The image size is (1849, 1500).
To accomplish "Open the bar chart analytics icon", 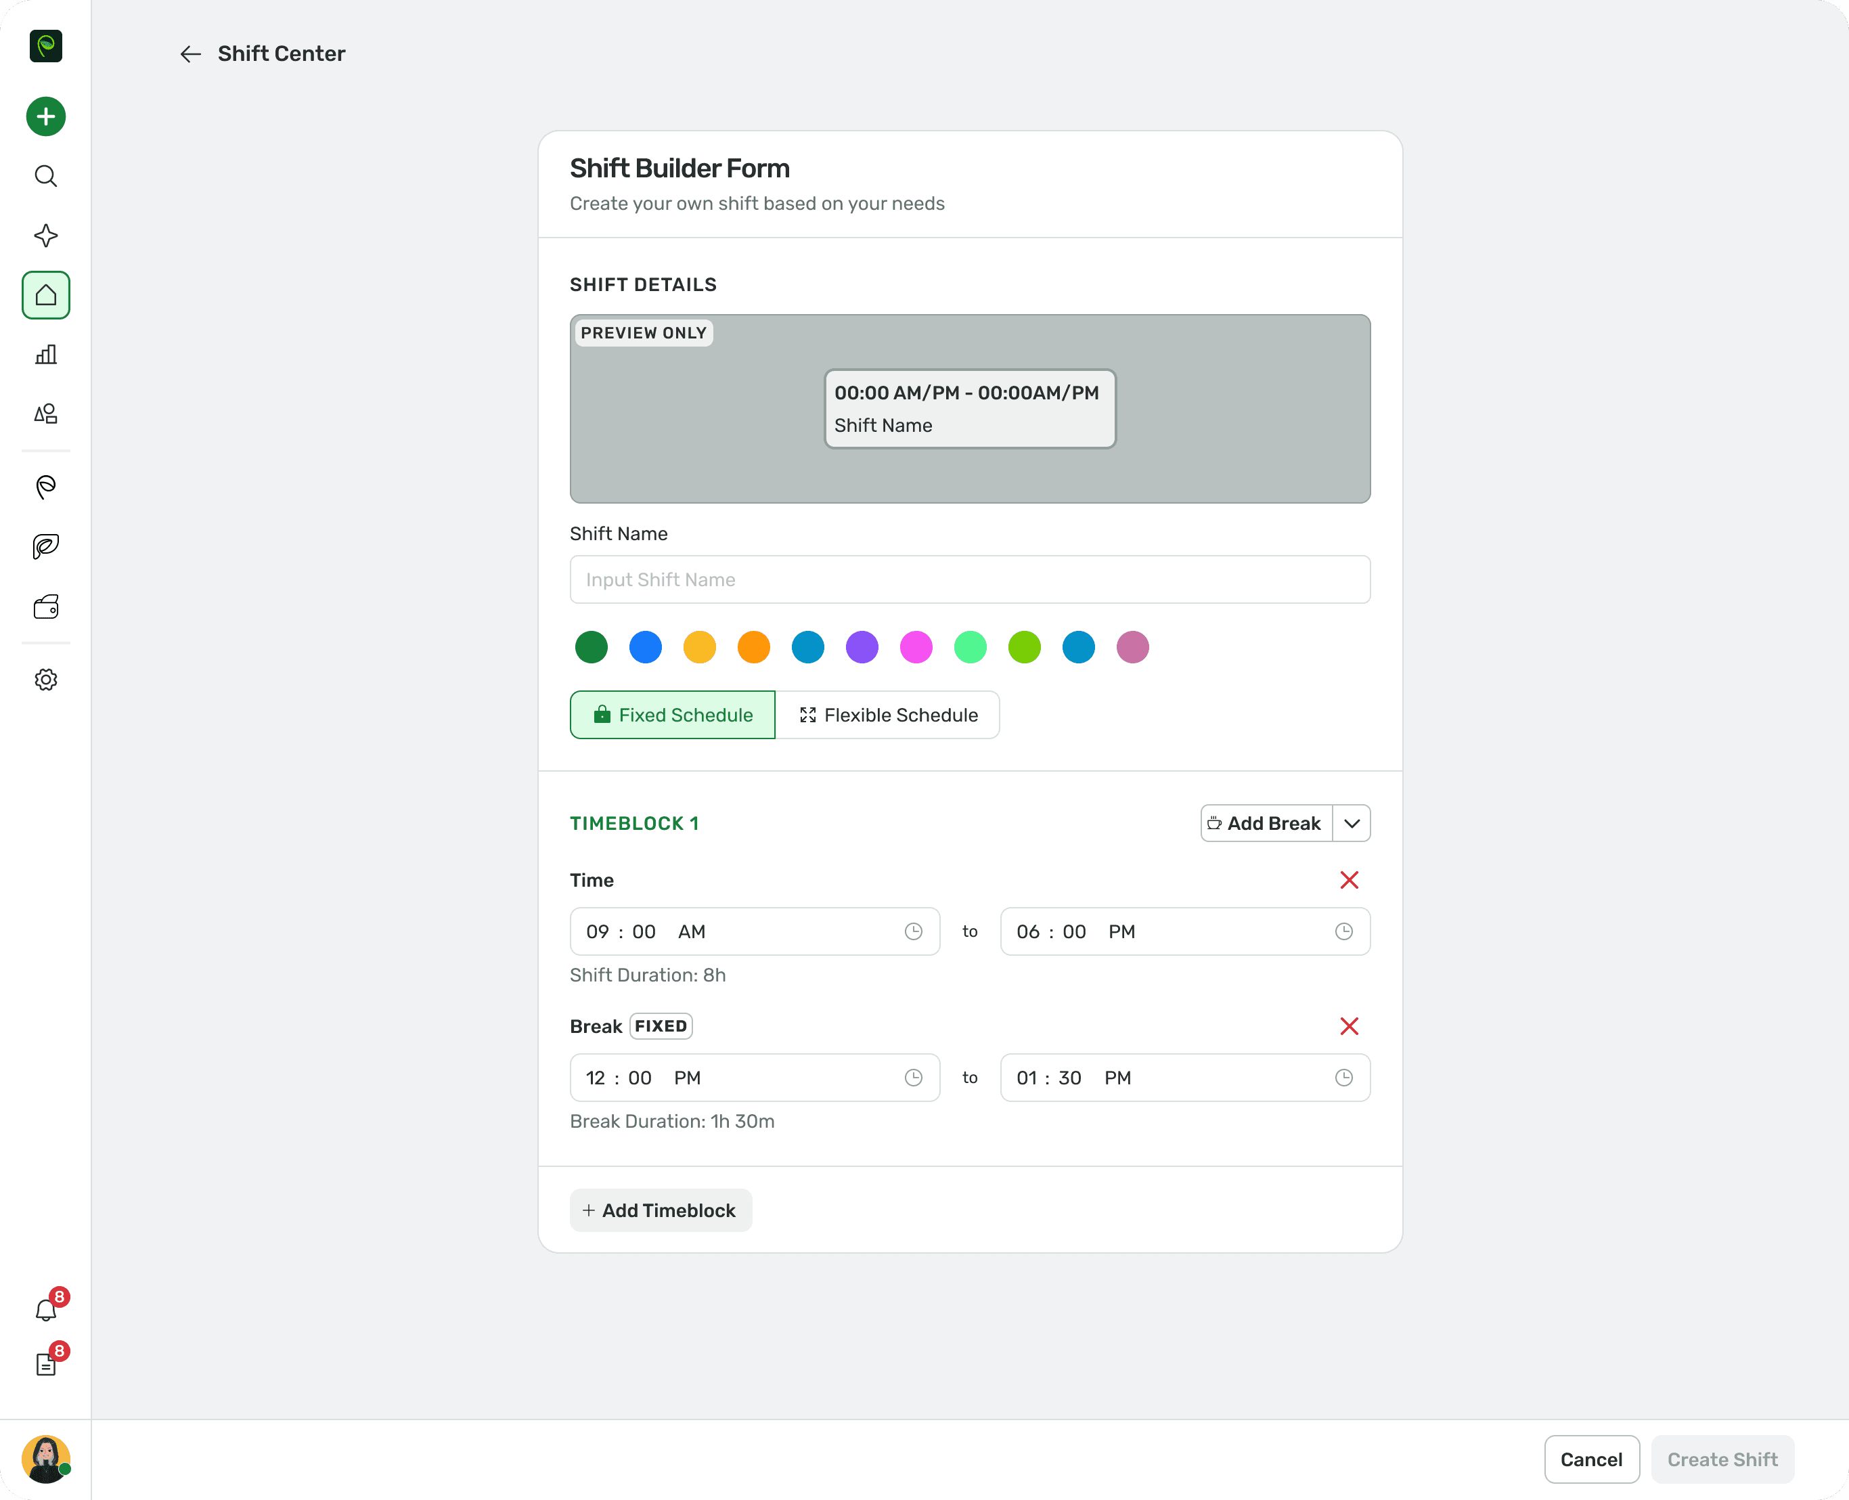I will [45, 354].
